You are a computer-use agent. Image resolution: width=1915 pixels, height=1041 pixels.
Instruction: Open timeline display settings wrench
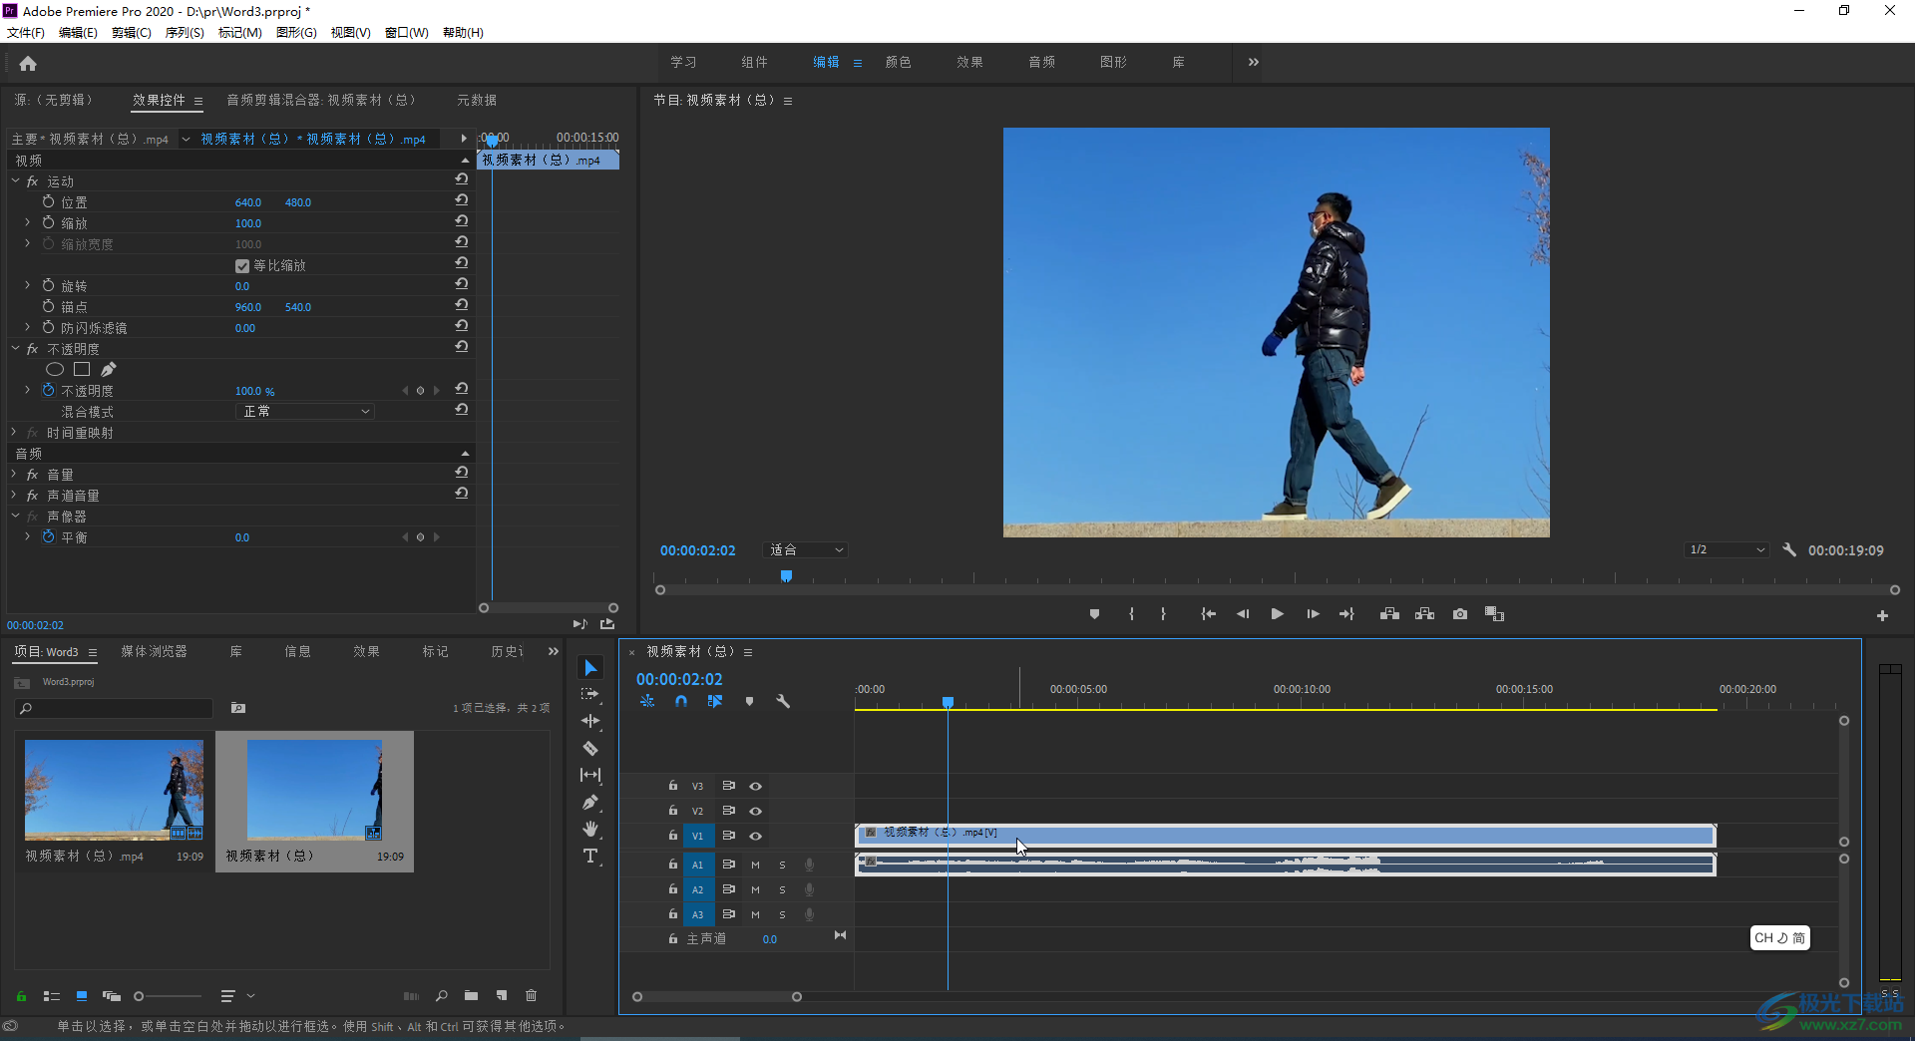click(x=783, y=701)
